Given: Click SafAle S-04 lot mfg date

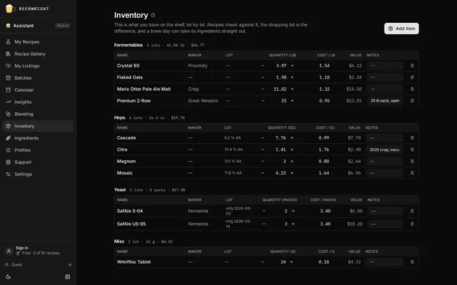Looking at the screenshot, I should pos(239,211).
